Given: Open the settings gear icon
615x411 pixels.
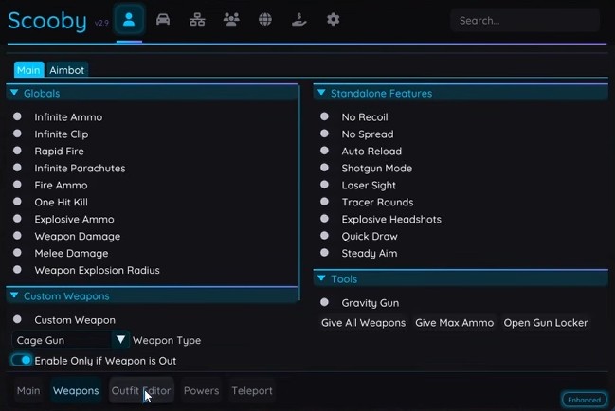Looking at the screenshot, I should pyautogui.click(x=333, y=19).
